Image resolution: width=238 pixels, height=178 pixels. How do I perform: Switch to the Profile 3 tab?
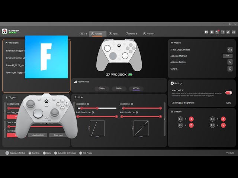pos(131,34)
